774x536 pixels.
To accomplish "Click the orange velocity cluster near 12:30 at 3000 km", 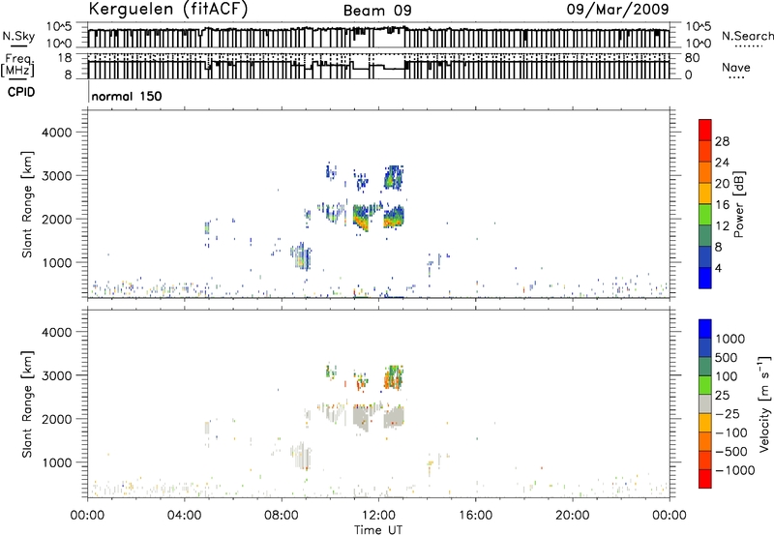I will click(394, 378).
